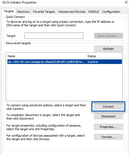This screenshot has height=154, width=129.
Task: Click the Disconnect button
Action: click(x=109, y=116)
